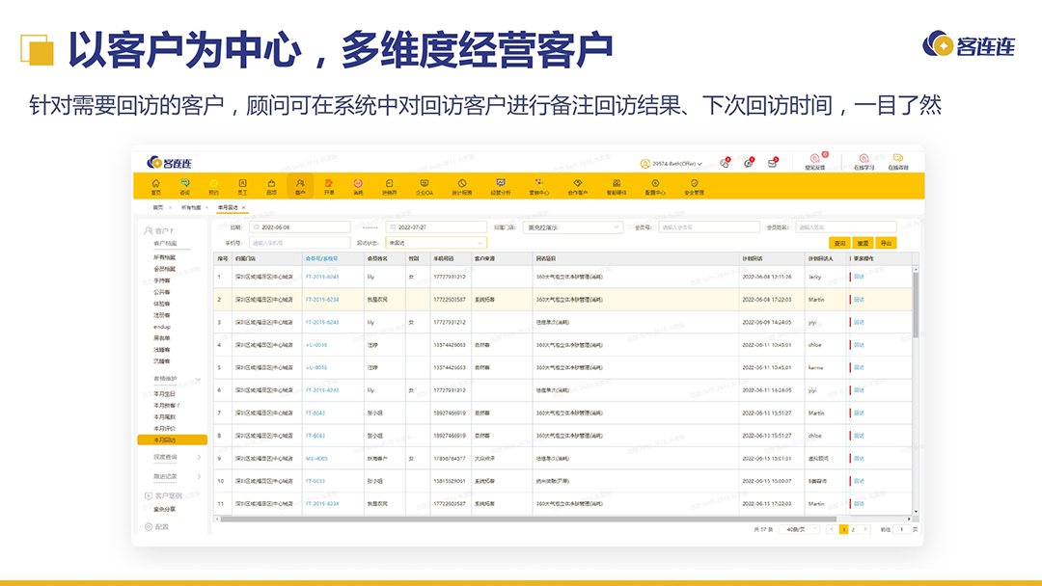Switch to the 首页 page tab
Screen dimensions: 1042x586
tap(157, 208)
